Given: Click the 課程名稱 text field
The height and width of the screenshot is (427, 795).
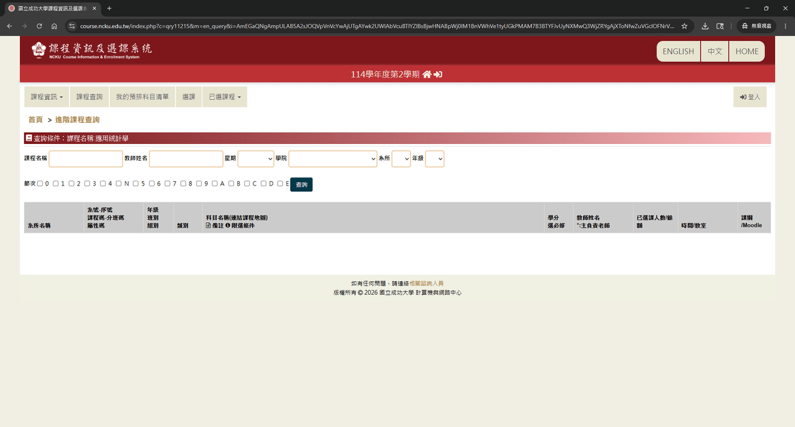Looking at the screenshot, I should point(86,159).
